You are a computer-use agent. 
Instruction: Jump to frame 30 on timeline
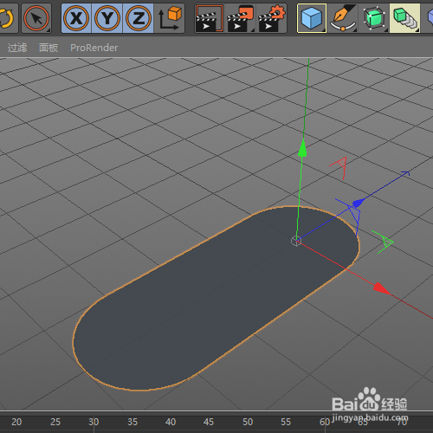[94, 422]
